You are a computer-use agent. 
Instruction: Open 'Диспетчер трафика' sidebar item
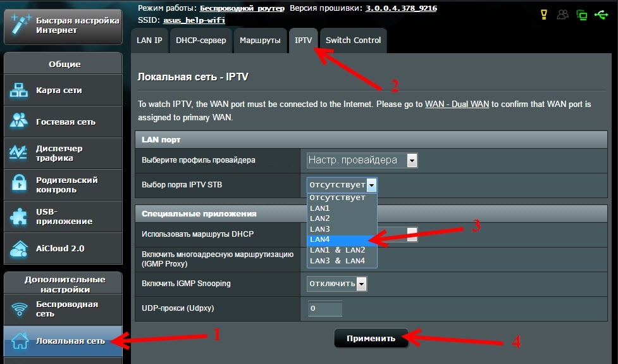(x=63, y=153)
